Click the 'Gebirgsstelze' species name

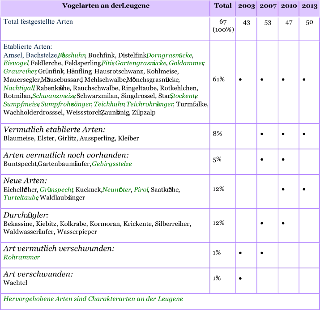click(x=112, y=164)
